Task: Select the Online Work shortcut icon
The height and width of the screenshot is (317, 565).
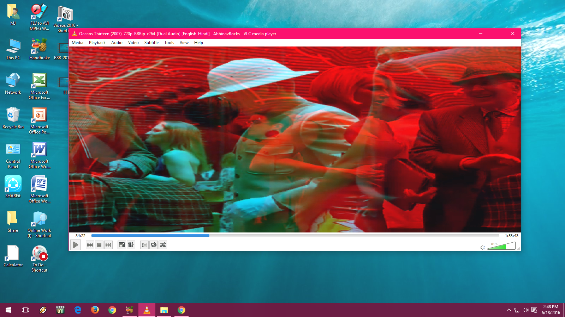Action: 40,224
